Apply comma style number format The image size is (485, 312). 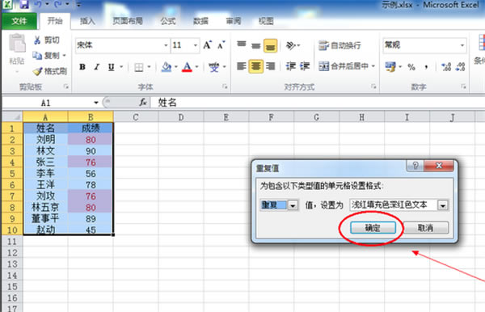[427, 67]
